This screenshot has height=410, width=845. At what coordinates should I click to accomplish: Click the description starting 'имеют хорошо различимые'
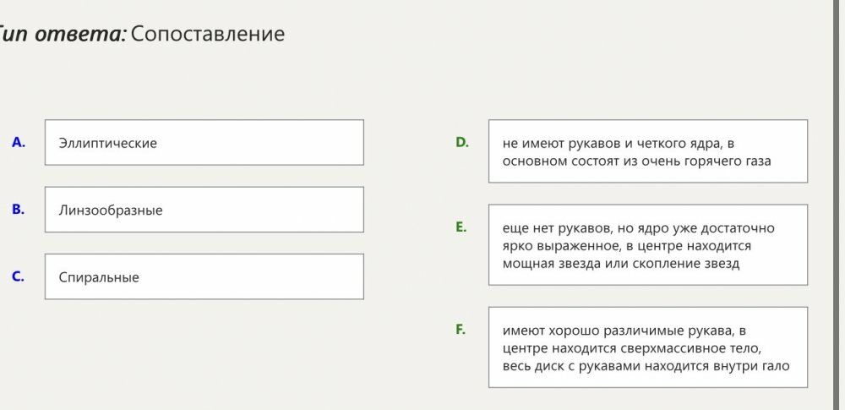(647, 347)
